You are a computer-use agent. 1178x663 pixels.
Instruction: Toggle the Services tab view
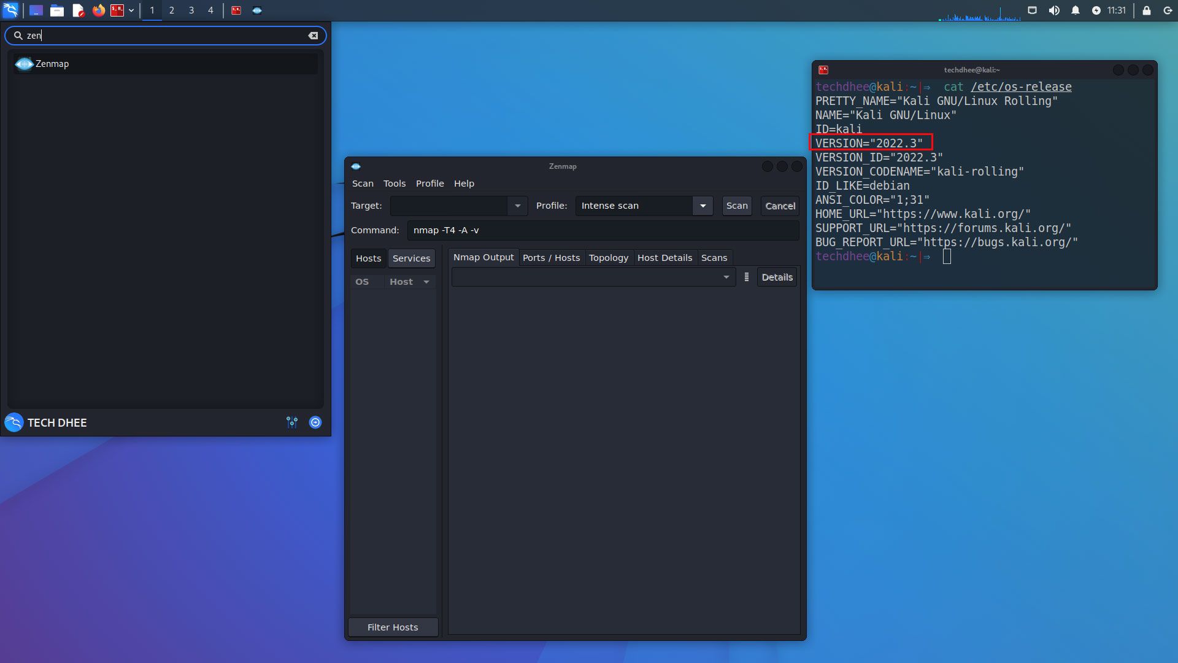412,257
